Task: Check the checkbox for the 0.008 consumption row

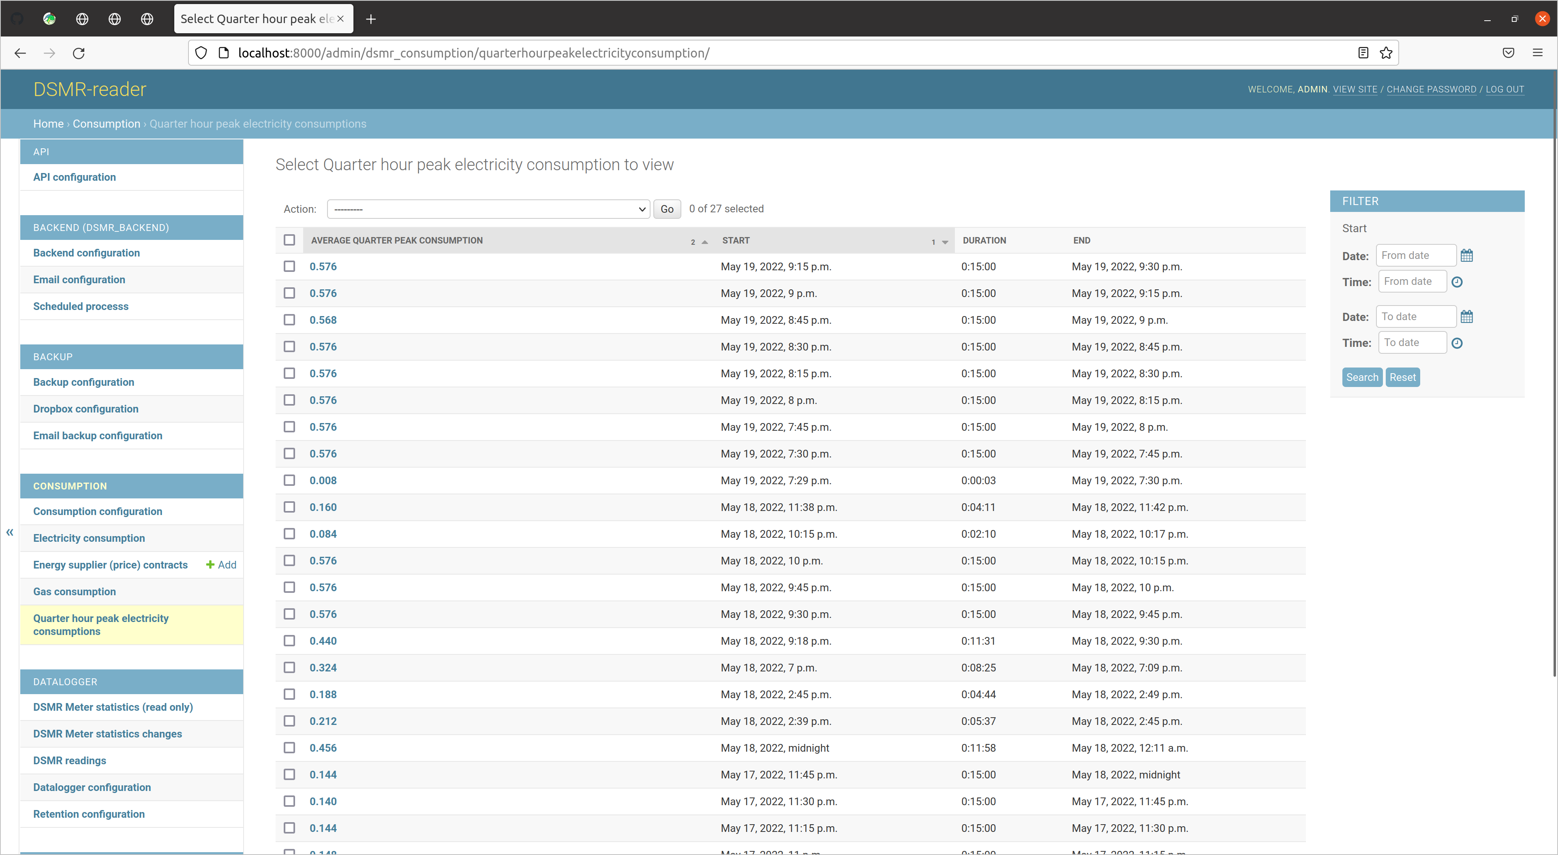Action: [289, 480]
